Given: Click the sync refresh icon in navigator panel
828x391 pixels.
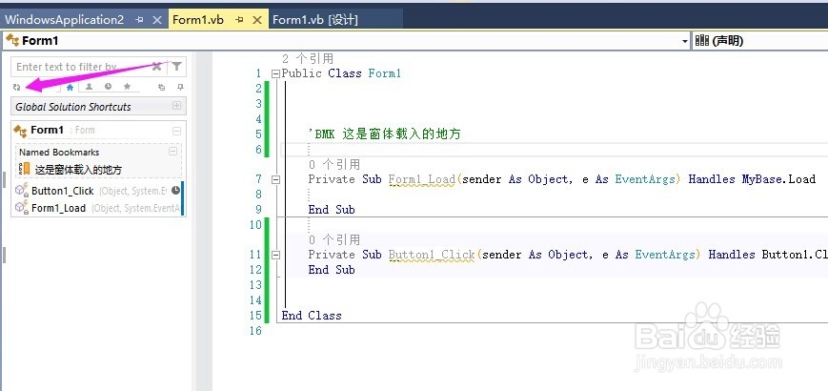Looking at the screenshot, I should [x=17, y=87].
